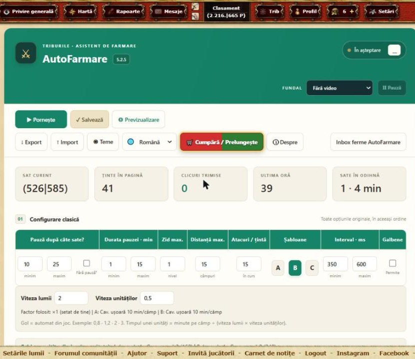The image size is (415, 359).
Task: Click the Zid max. nivel field
Action: [172, 264]
